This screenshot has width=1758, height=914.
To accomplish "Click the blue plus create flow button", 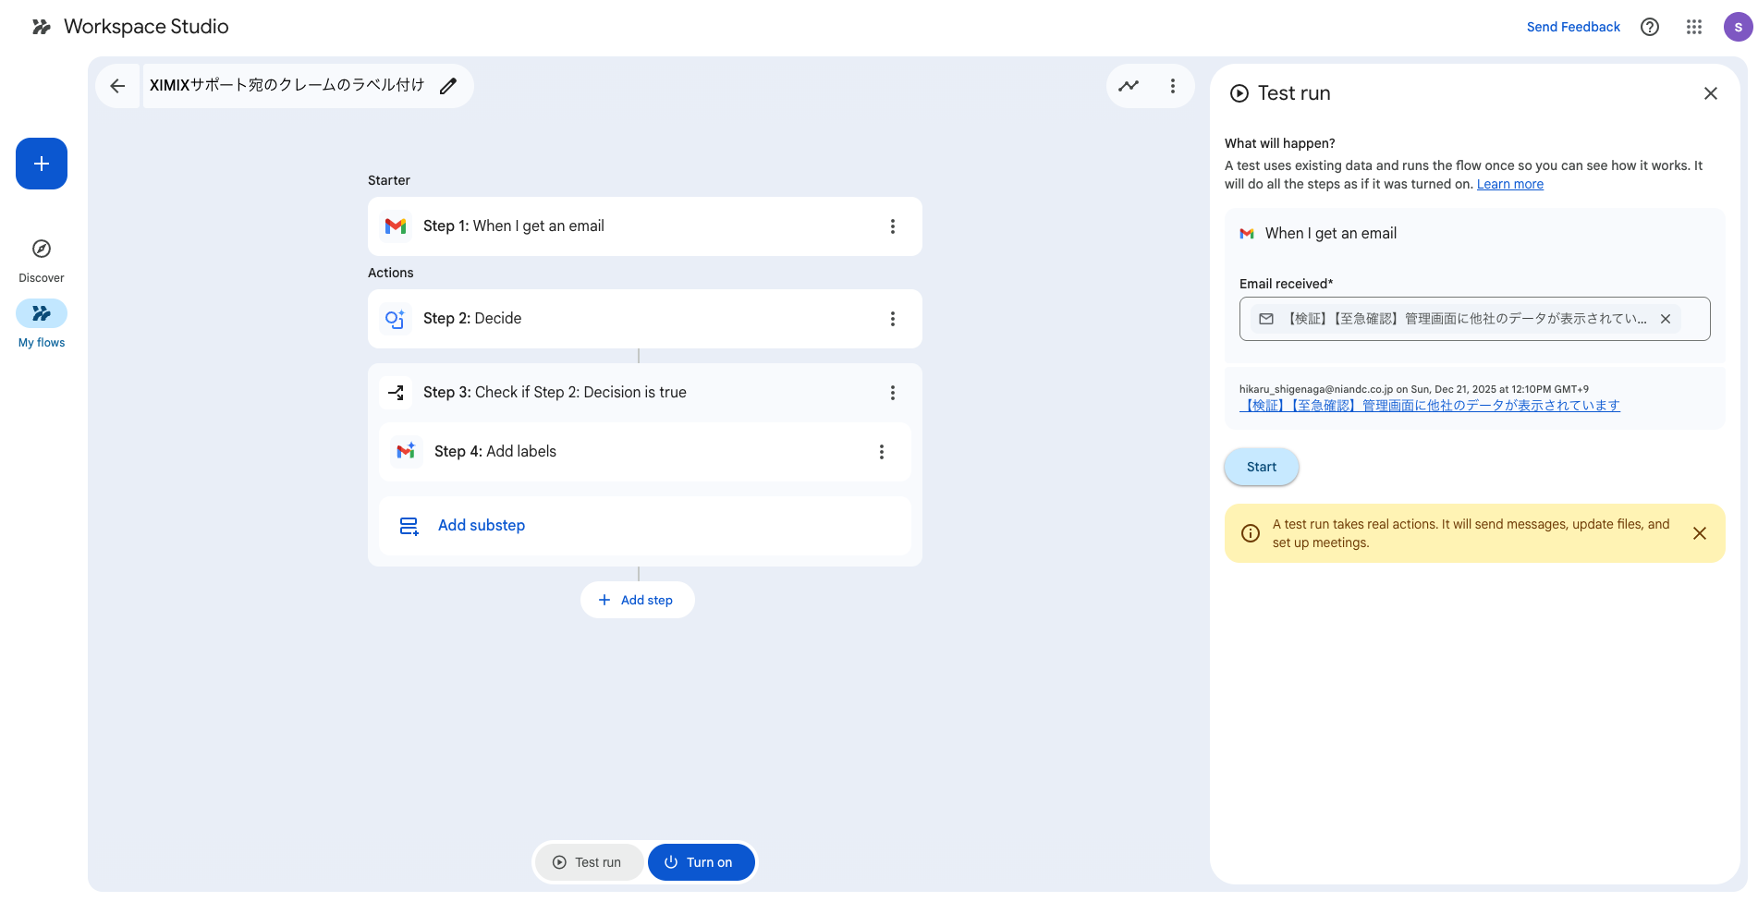I will pos(42,164).
